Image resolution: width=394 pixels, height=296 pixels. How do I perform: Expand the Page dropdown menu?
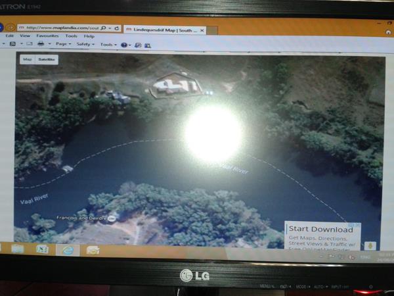coord(63,44)
